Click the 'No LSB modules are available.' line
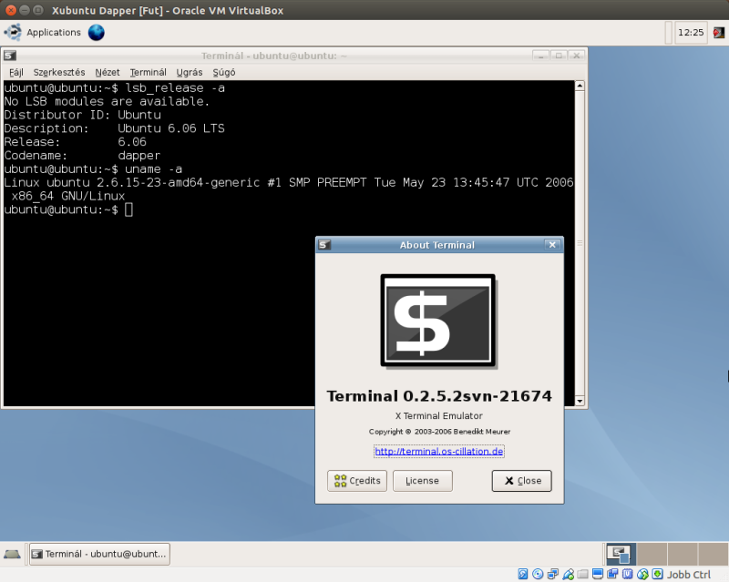 pos(107,101)
